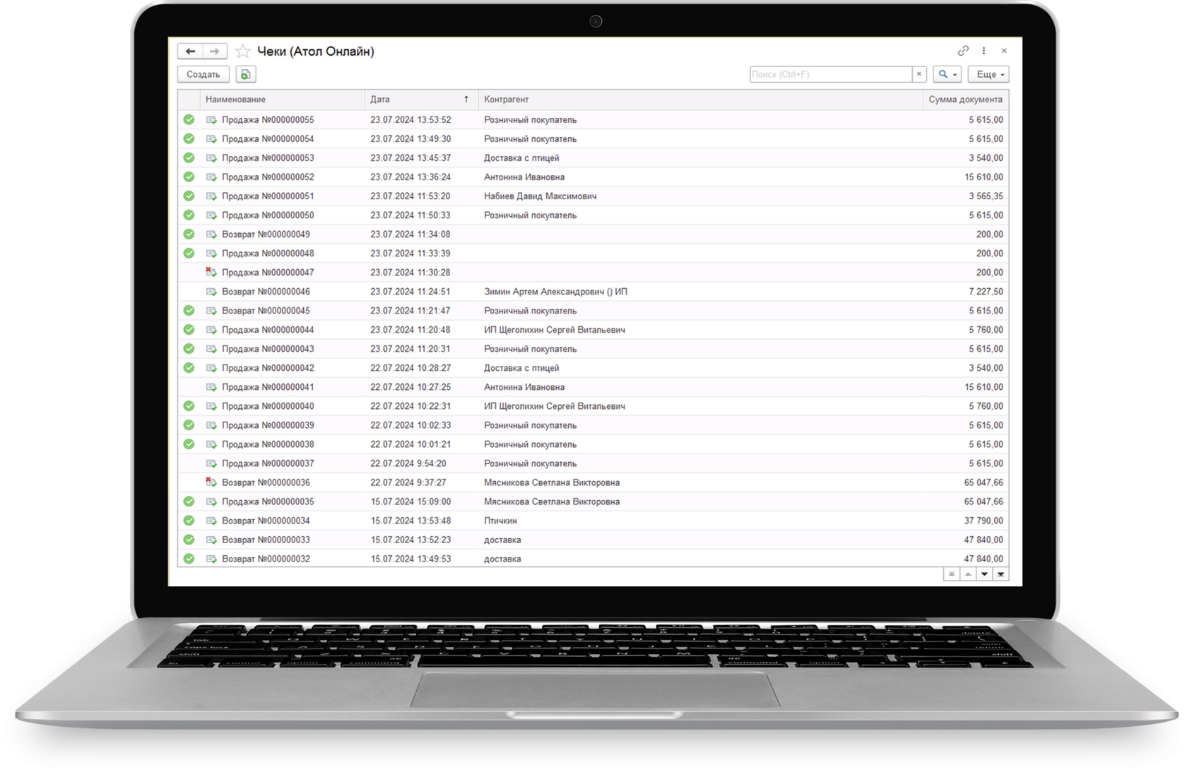Click the green document icon beside Создать
Screen dimensions: 1187x772
[246, 74]
